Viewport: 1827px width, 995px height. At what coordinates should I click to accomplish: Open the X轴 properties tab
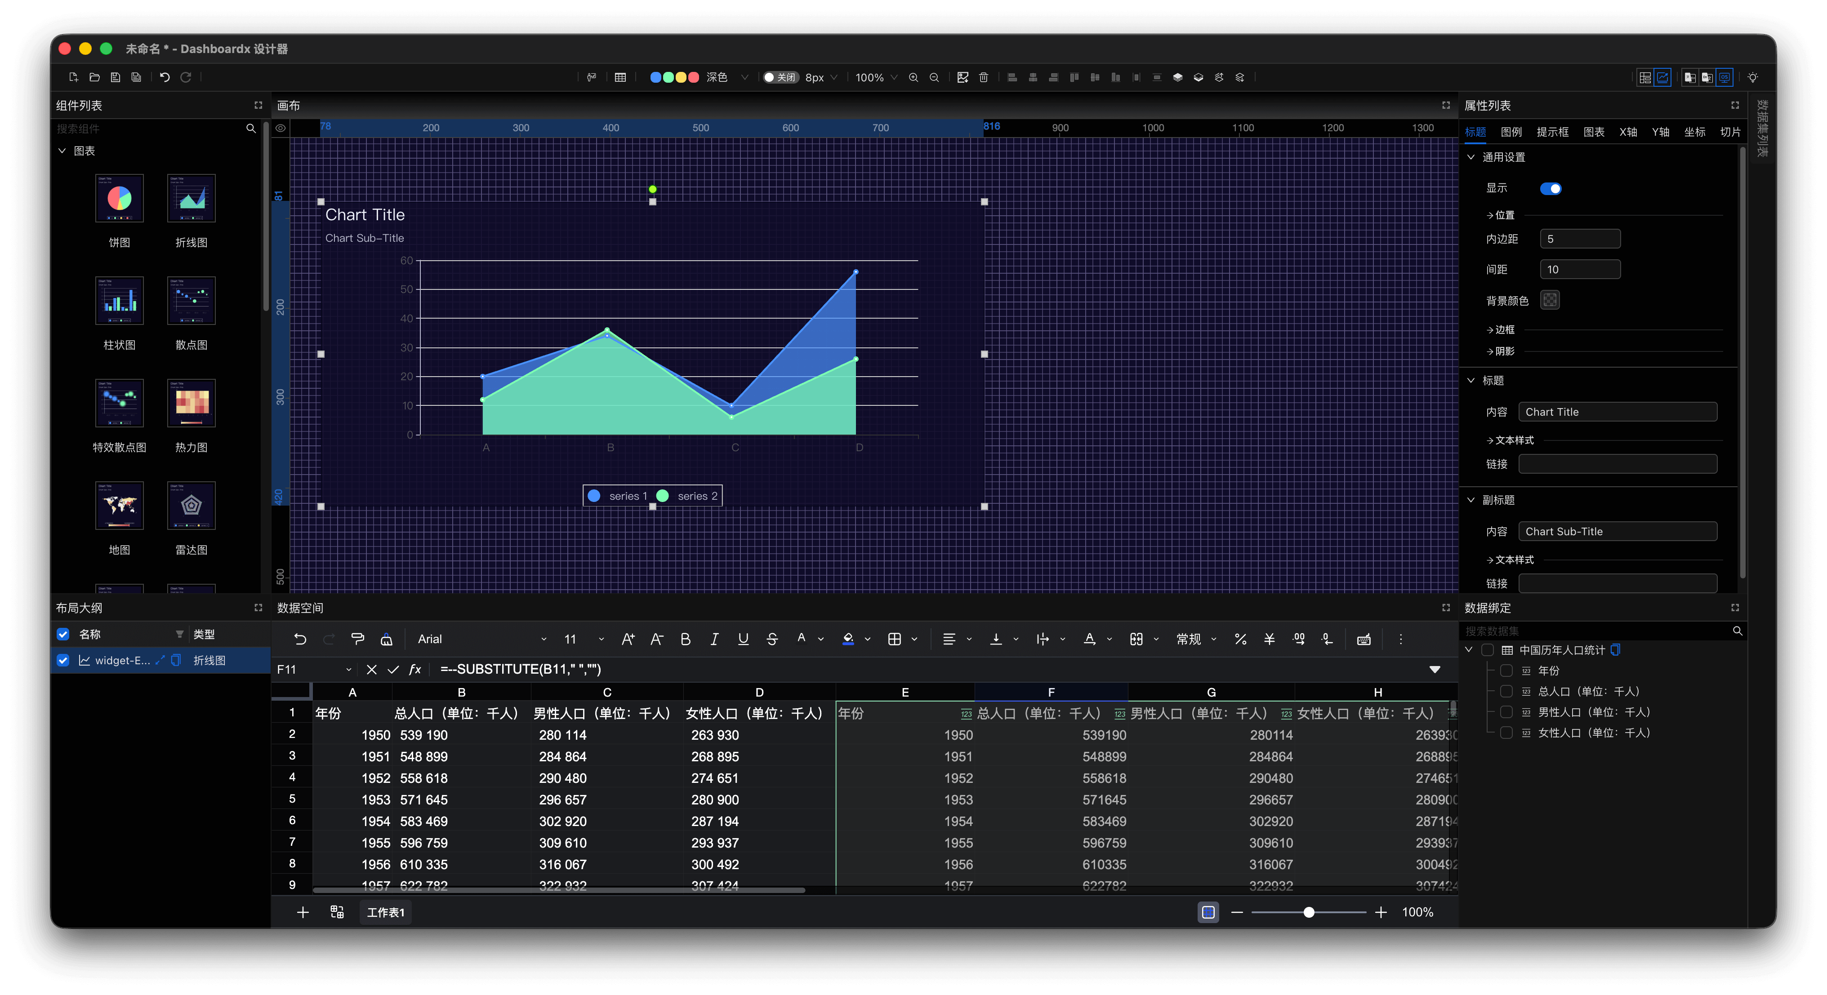1628,132
